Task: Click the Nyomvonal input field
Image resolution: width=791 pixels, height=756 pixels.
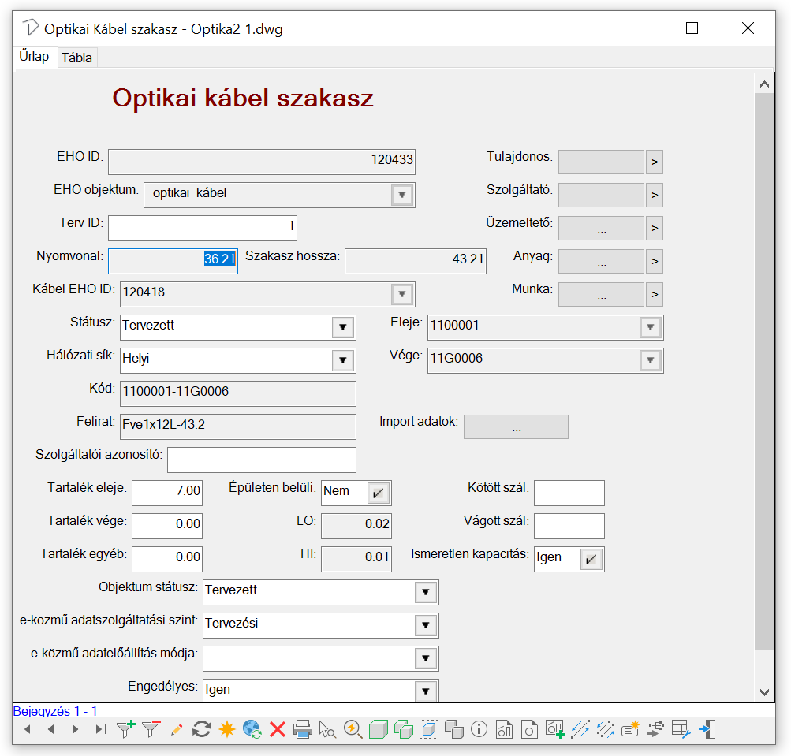Action: point(173,261)
